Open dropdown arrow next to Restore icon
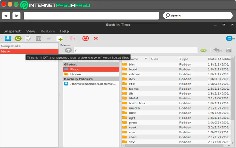This screenshot has height=148, width=236. pyautogui.click(x=221, y=51)
